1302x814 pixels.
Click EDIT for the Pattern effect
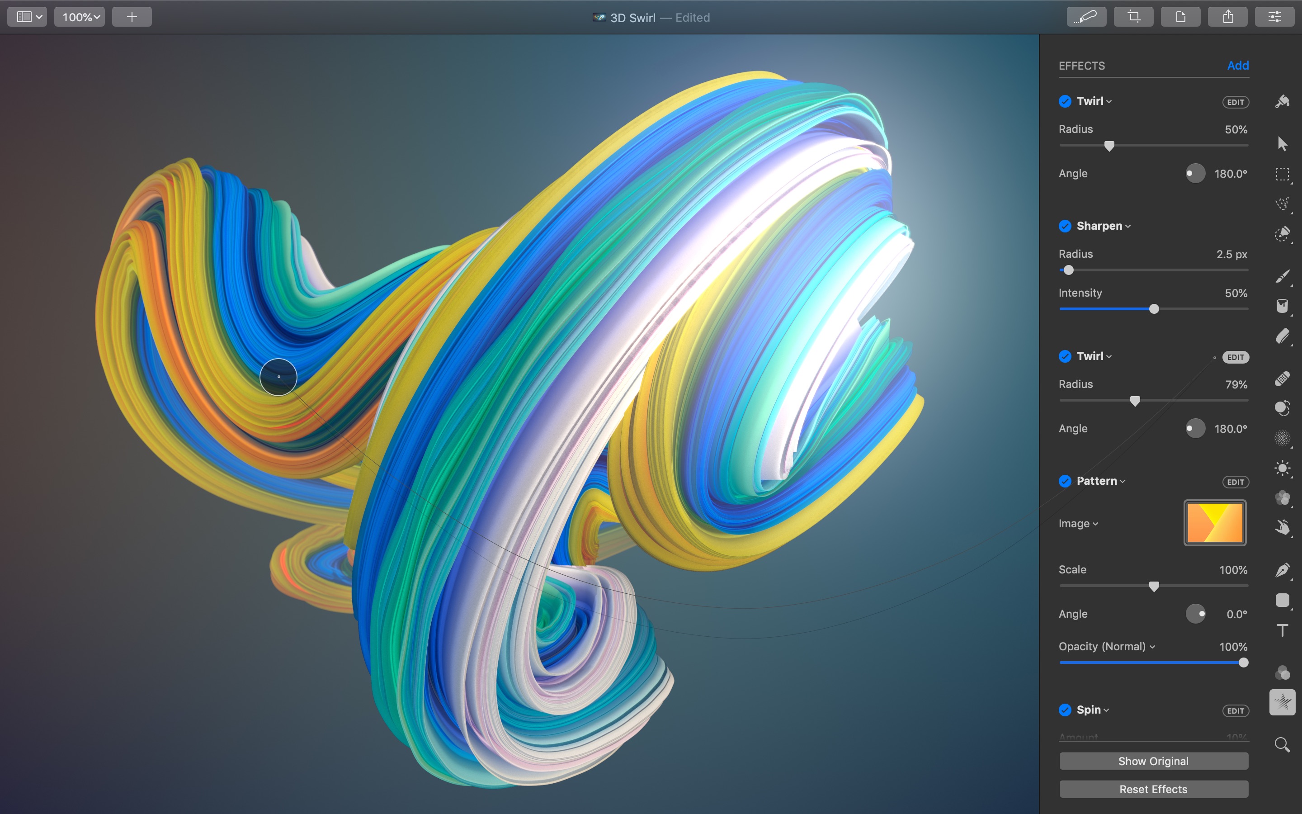pyautogui.click(x=1235, y=483)
